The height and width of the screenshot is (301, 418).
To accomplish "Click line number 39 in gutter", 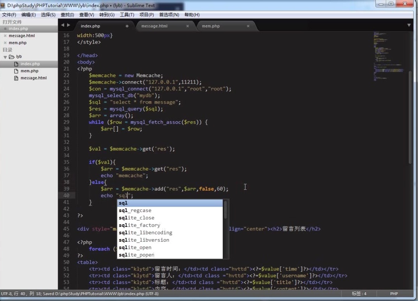I will tap(66, 189).
